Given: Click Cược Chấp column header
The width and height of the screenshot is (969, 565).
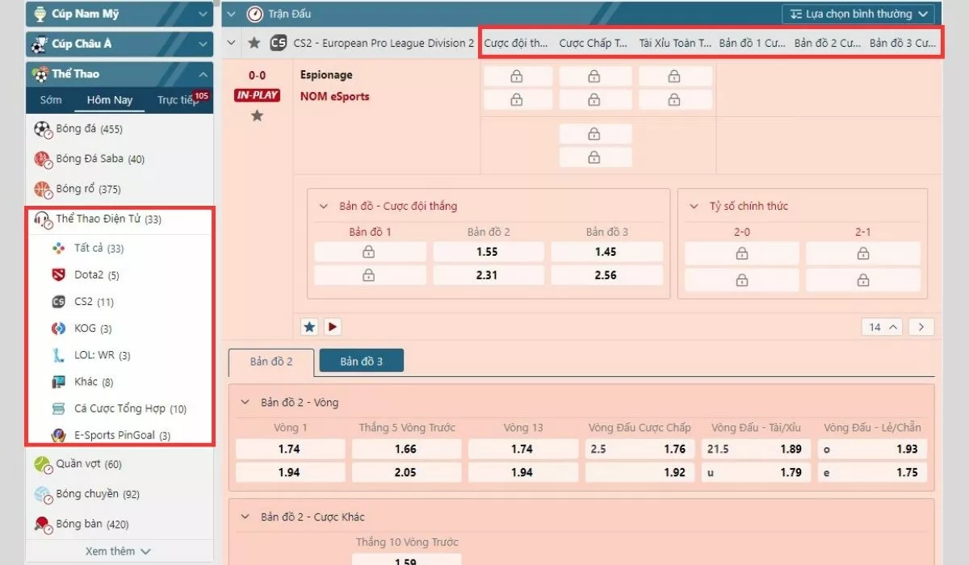Looking at the screenshot, I should (x=594, y=43).
